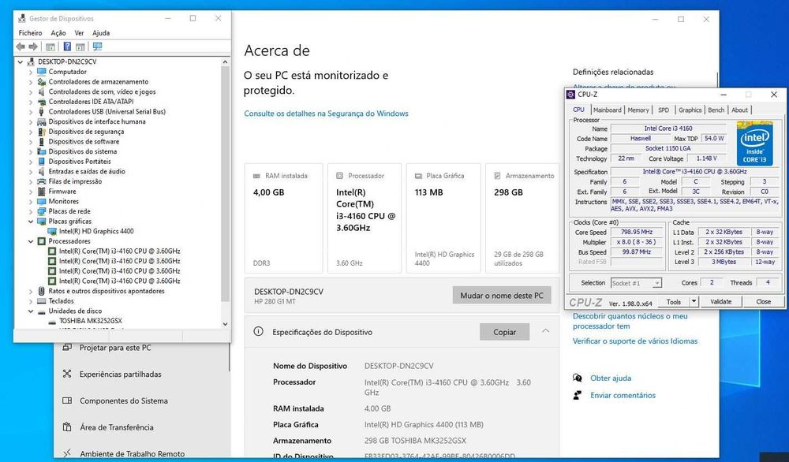Collapse the Especificações do Dispositivo section chevron
This screenshot has height=462, width=789.
coord(545,331)
